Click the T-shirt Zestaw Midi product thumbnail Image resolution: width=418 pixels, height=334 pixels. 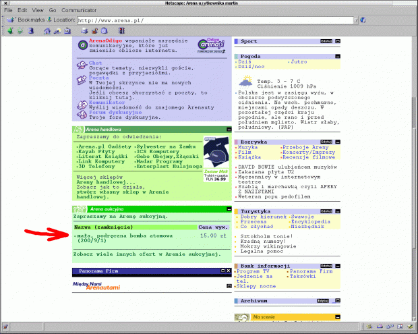[x=216, y=159]
